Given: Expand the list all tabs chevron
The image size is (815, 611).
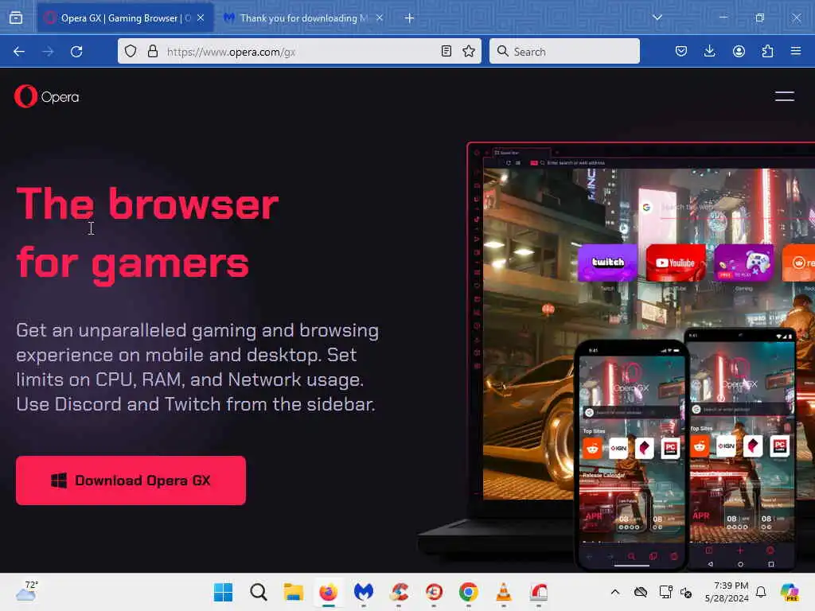Looking at the screenshot, I should pyautogui.click(x=657, y=18).
